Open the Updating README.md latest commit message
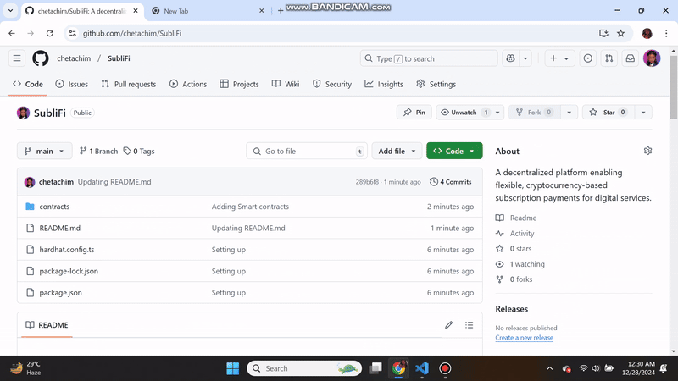678x381 pixels. [x=114, y=182]
